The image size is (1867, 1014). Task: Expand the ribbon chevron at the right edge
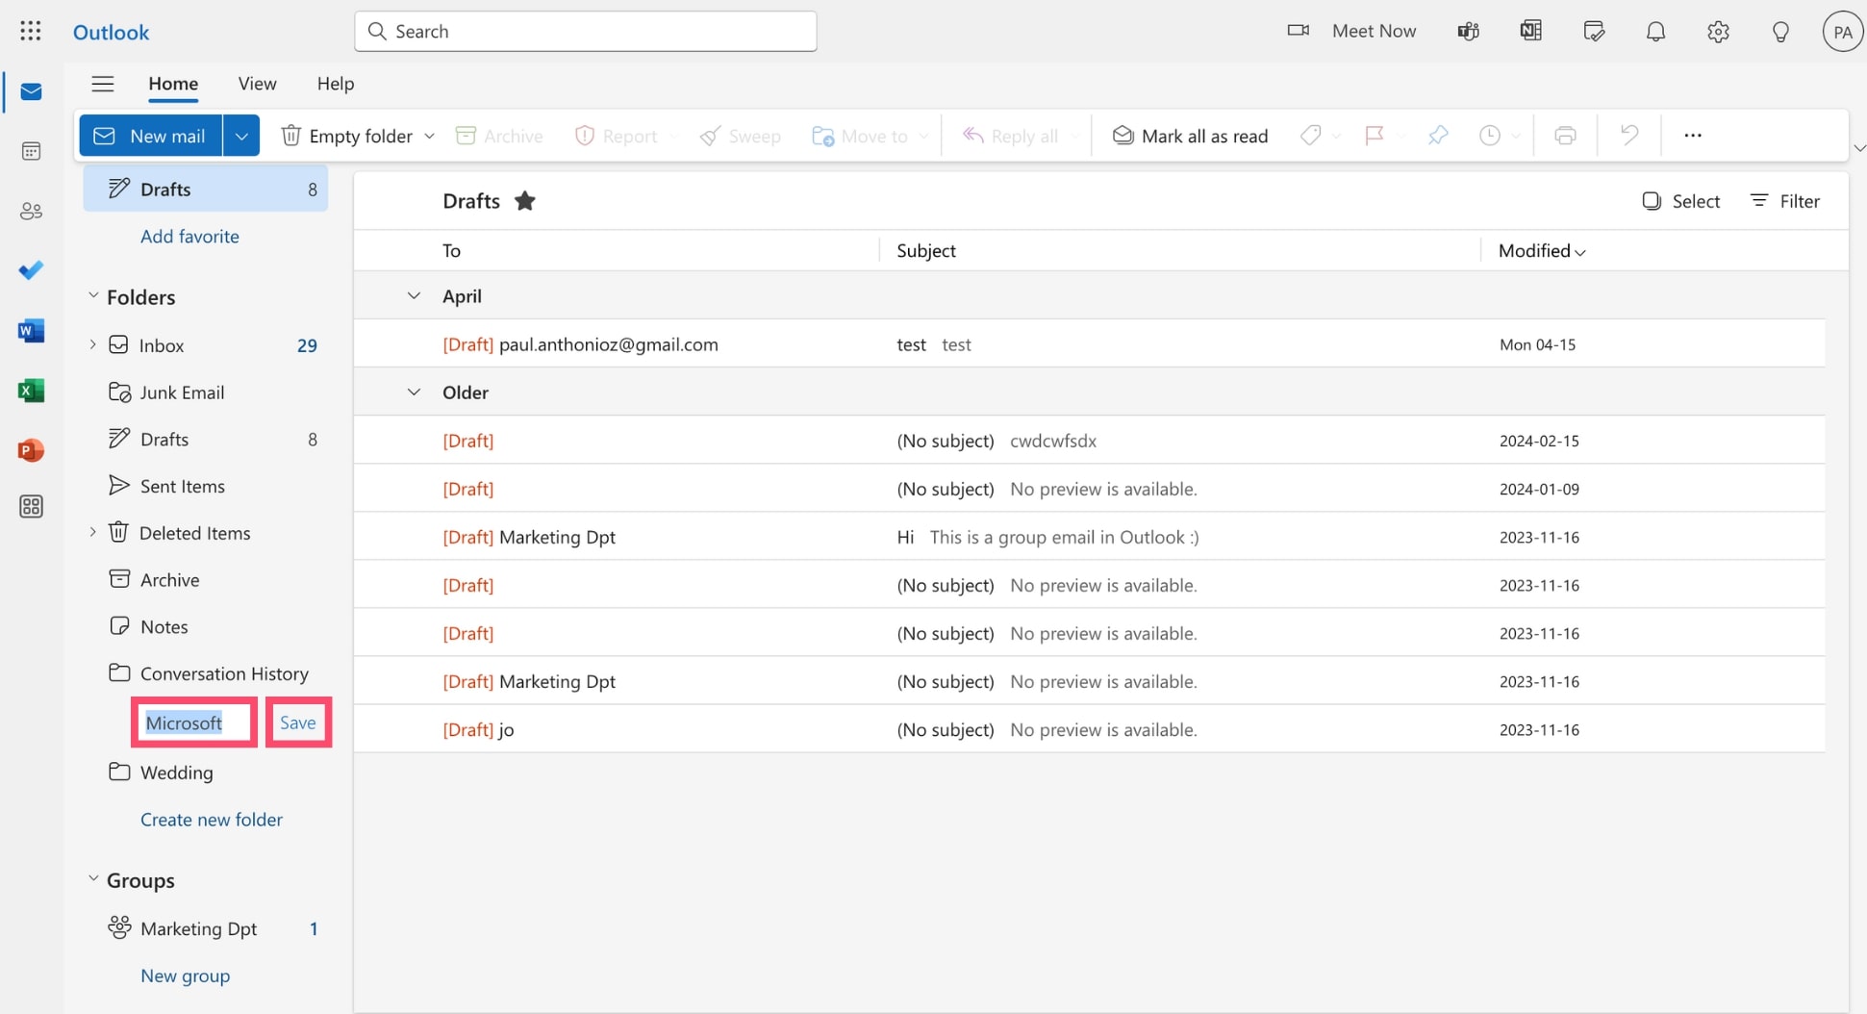pyautogui.click(x=1859, y=147)
